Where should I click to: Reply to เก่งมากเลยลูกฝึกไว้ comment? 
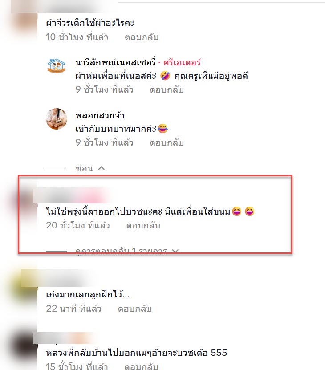point(135,309)
